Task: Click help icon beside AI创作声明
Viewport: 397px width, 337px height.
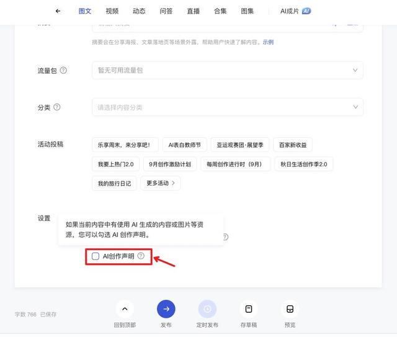Action: [x=141, y=256]
